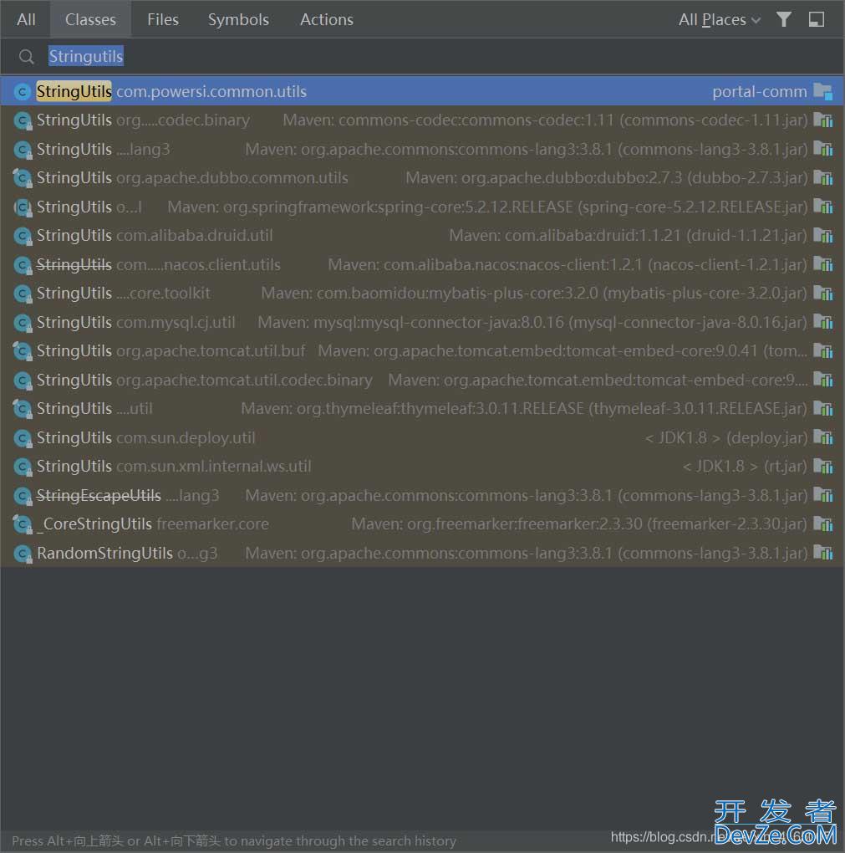
Task: Select StringUtils com.mysql.cj.util result
Action: tap(423, 322)
